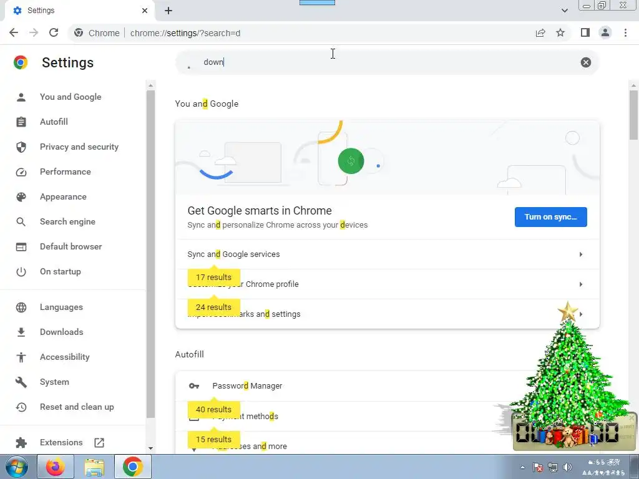The image size is (639, 479).
Task: Open Default browser section
Action: (71, 246)
